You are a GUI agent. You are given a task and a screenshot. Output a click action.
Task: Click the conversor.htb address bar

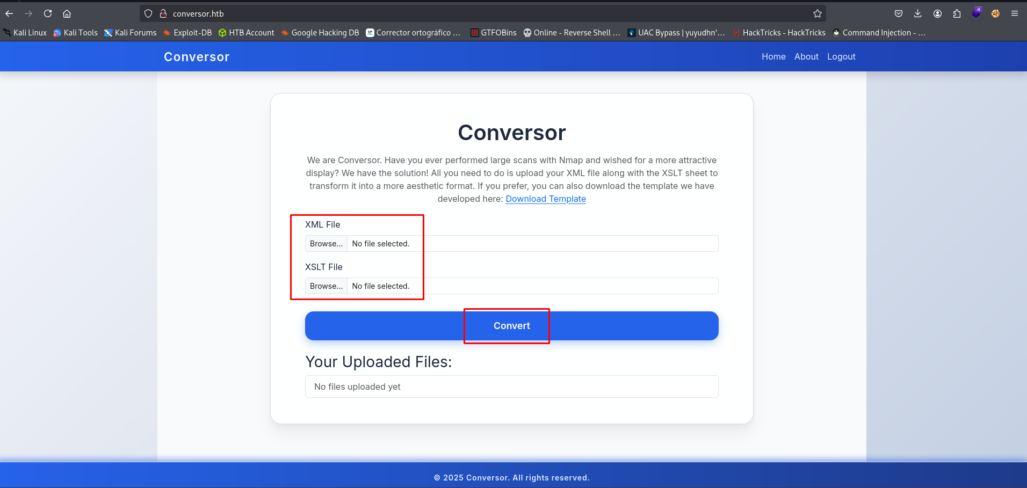click(483, 13)
